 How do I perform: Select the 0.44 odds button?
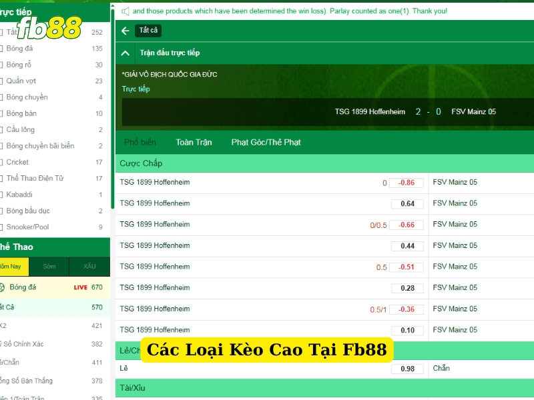407,246
